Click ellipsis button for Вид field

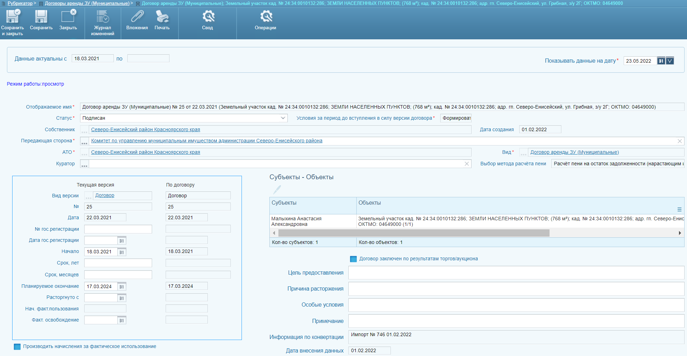[523, 152]
